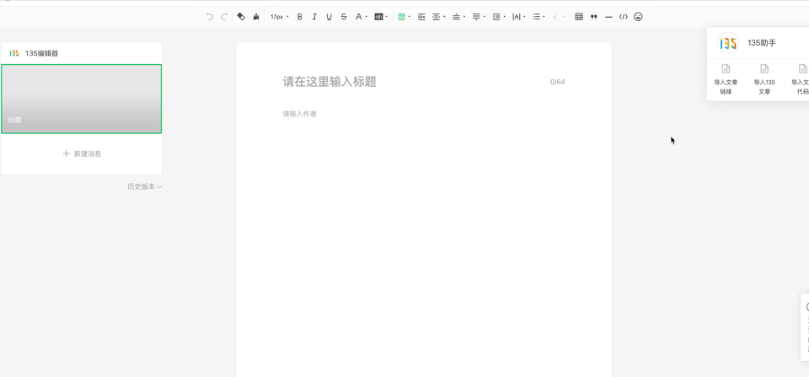Toggle bold formatting
Viewport: 809px width, 377px height.
click(299, 17)
